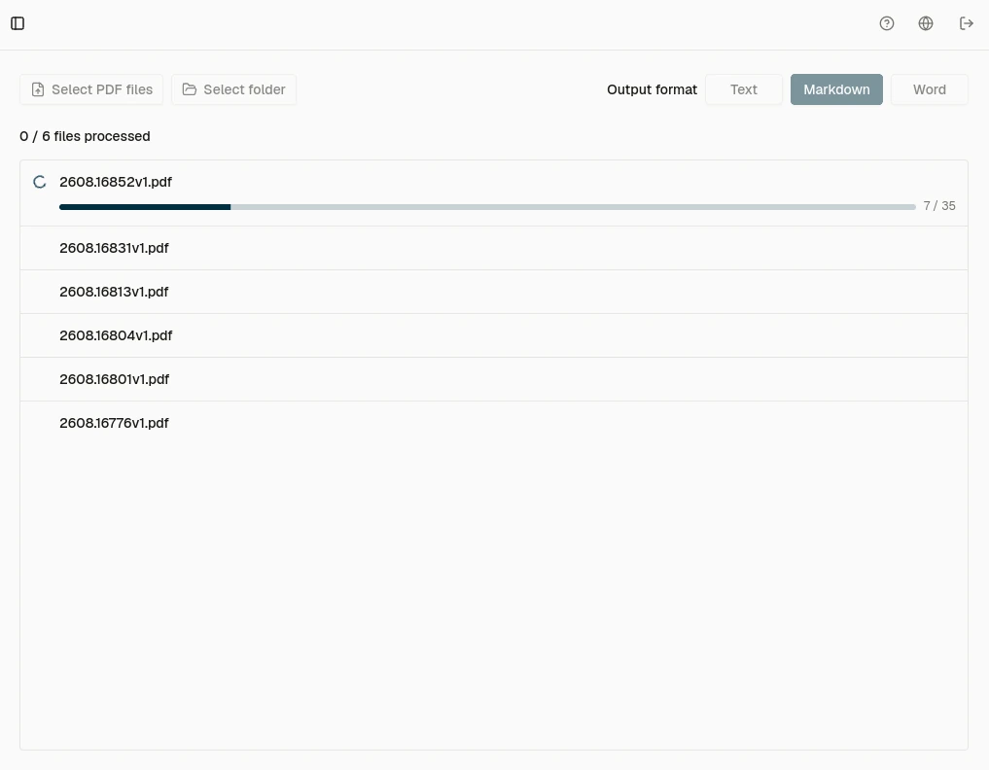The image size is (989, 770).
Task: Select file row 2608.16804v1.pdf
Action: click(494, 335)
